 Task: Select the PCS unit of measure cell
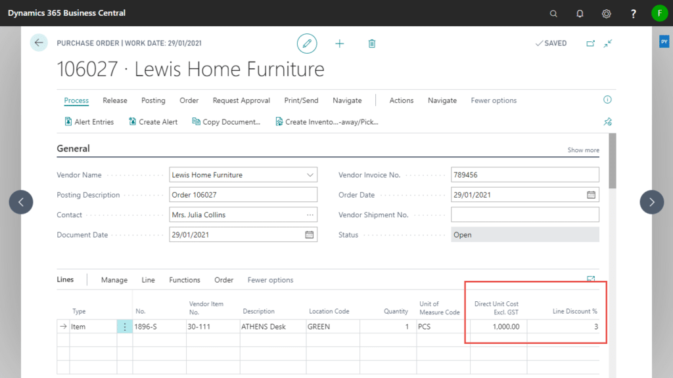[x=444, y=327]
